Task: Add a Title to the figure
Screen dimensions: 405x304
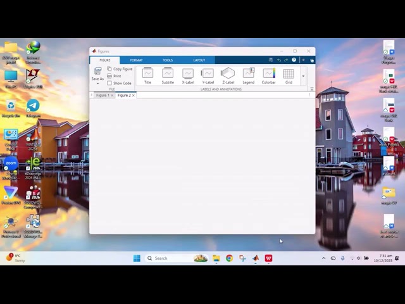Action: tap(147, 76)
